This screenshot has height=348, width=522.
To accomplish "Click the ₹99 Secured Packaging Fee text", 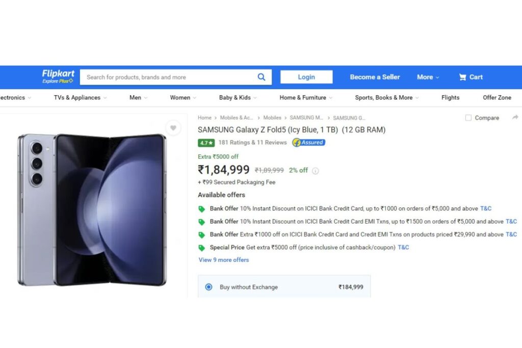I will pyautogui.click(x=237, y=182).
